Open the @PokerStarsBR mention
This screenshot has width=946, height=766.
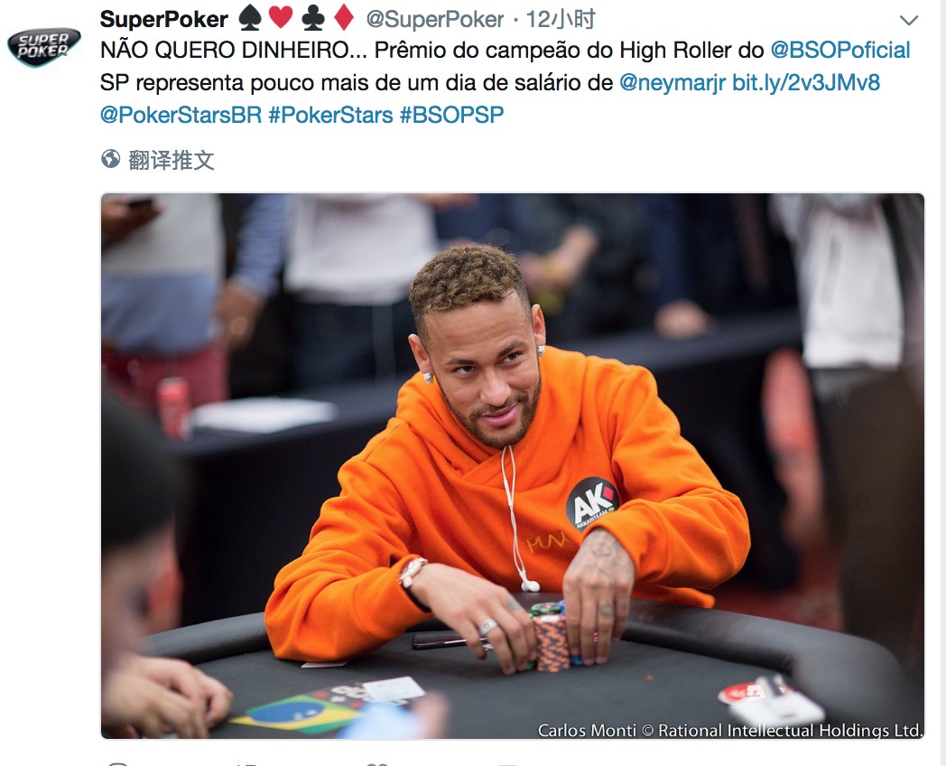pos(181,115)
